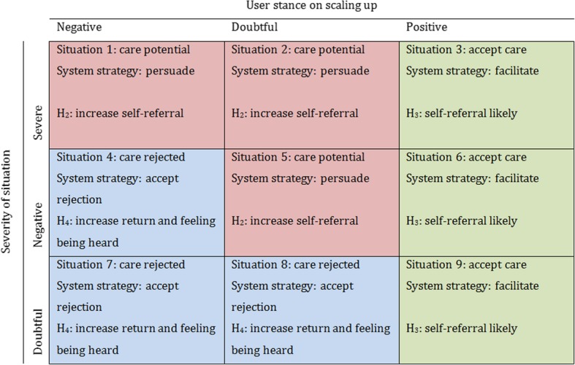Screen dimensions: 575x365
Task: Click the vertical 'Severe' row label
Action: (38, 127)
